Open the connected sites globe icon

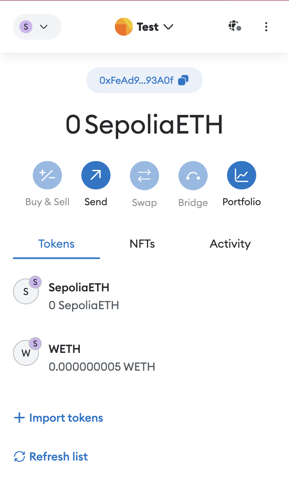tap(234, 27)
